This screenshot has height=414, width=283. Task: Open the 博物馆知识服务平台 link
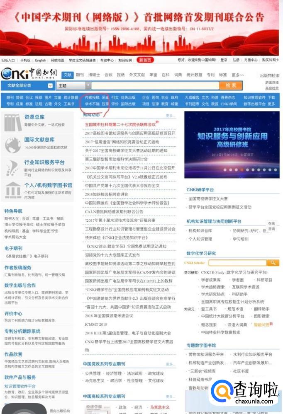click(x=206, y=354)
